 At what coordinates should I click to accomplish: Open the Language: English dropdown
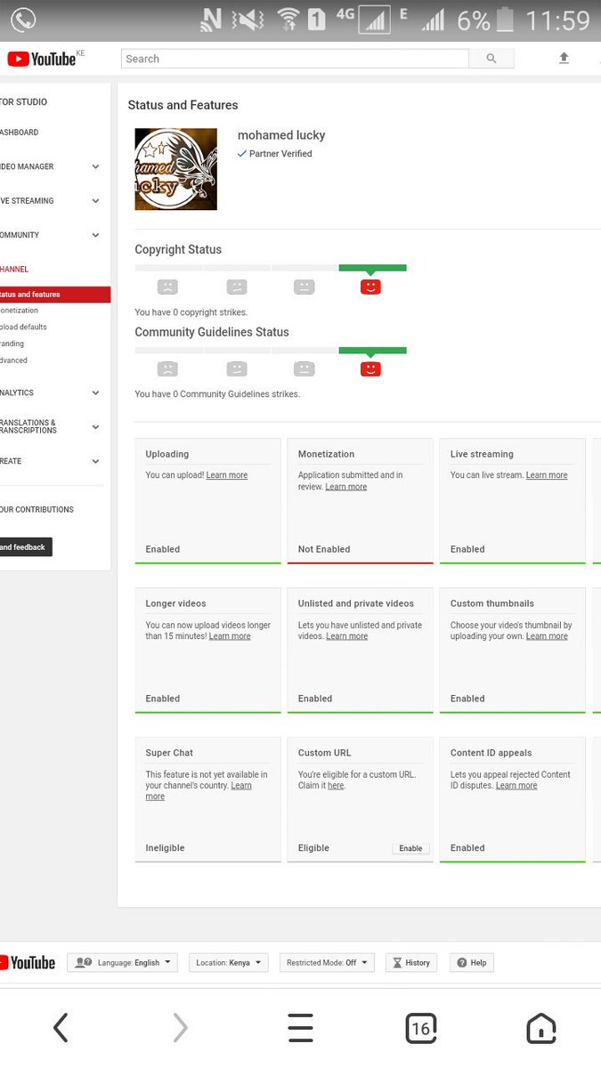123,962
